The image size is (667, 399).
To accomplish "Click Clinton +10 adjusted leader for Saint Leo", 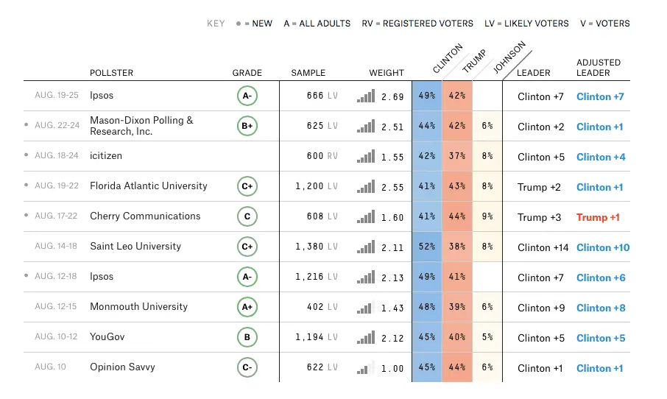I will tap(603, 247).
